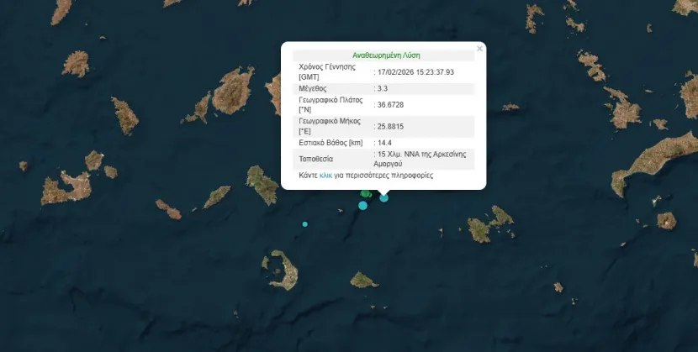The image size is (698, 352).
Task: Click the 'Εστιακό Βάθος [km]' label
Action: click(330, 143)
